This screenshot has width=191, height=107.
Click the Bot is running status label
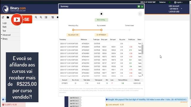point(101,20)
